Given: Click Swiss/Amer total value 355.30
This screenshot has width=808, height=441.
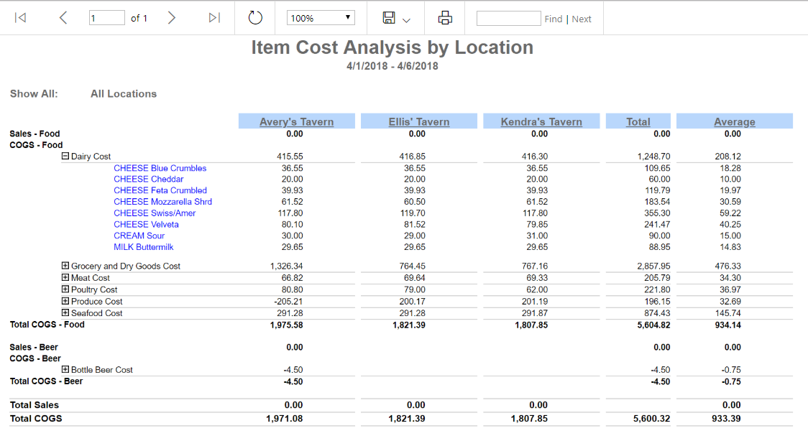Looking at the screenshot, I should click(x=657, y=213).
